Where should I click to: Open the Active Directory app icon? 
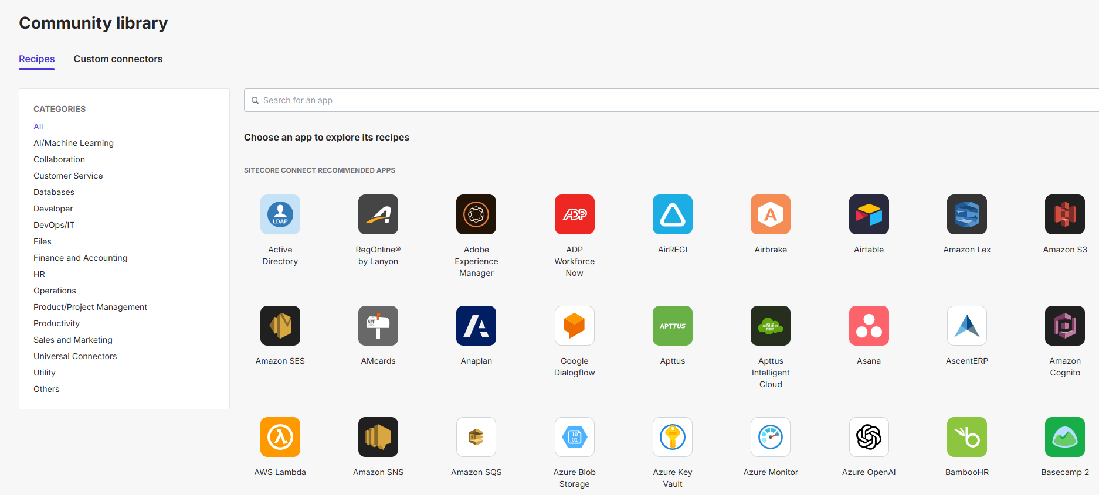click(280, 214)
